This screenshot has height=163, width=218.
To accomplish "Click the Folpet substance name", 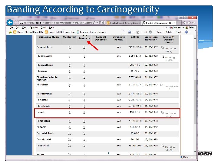I will pos(41,112).
